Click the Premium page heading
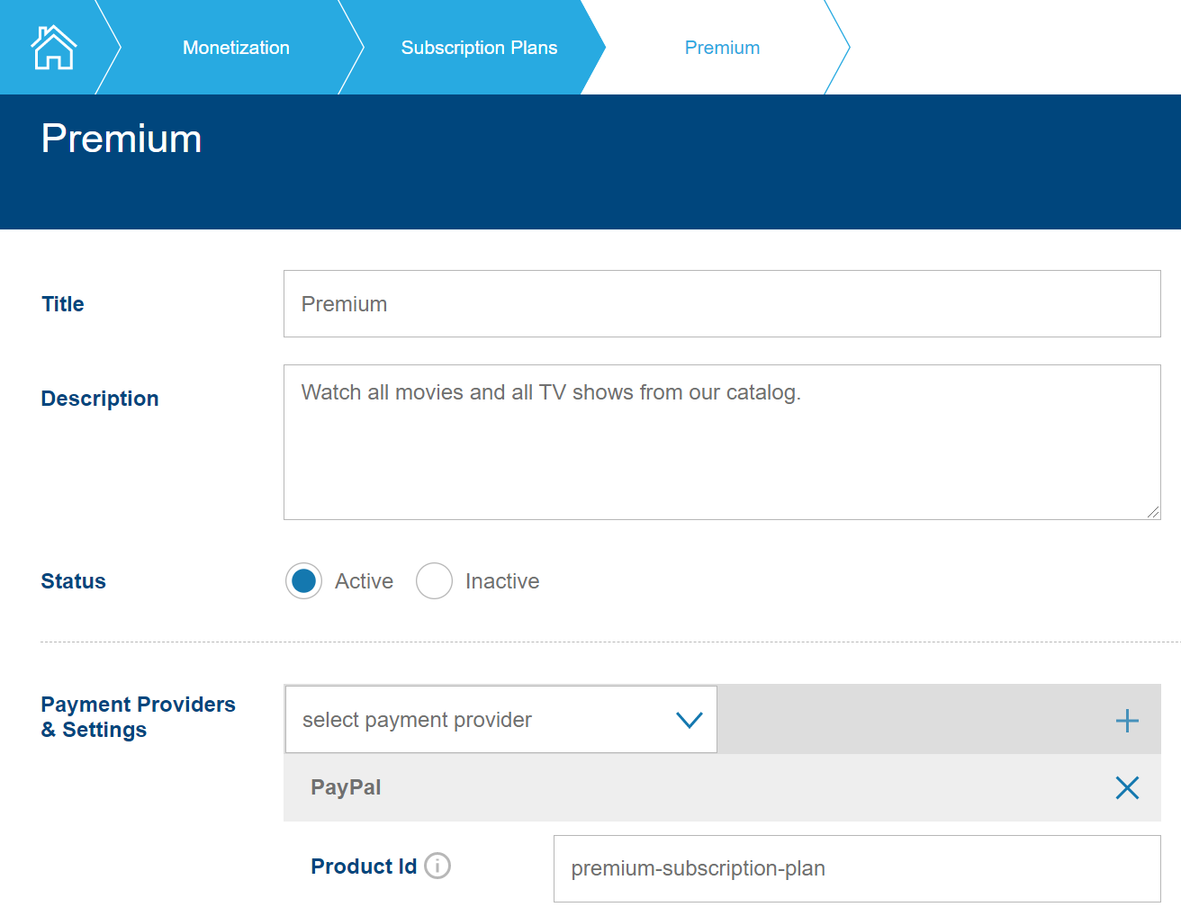Viewport: 1181px width, 916px height. tap(122, 139)
